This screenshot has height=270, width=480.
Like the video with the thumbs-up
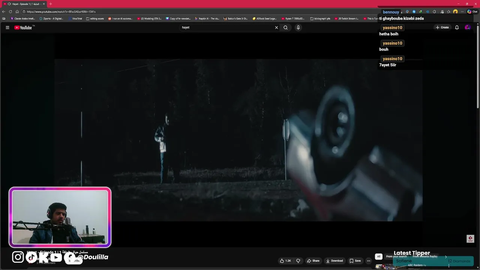pos(285,261)
